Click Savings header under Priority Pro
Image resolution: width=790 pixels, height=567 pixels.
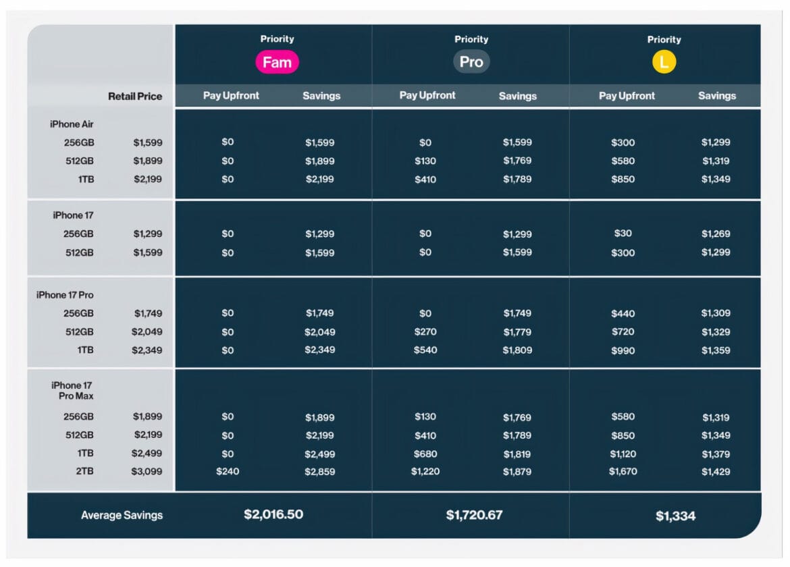click(517, 96)
